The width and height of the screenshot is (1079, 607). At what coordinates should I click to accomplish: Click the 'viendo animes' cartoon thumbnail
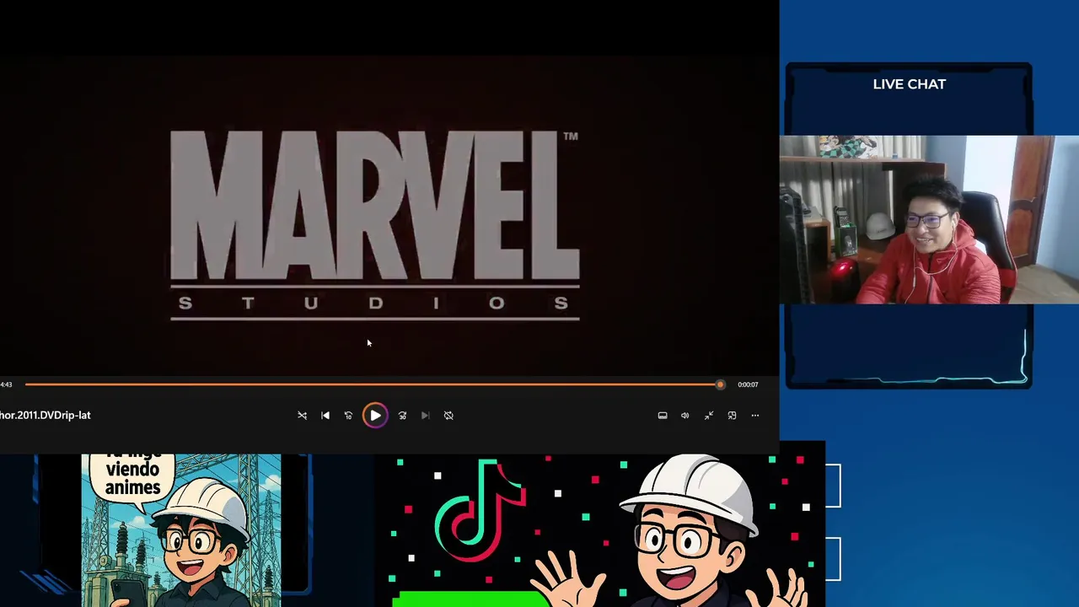tap(181, 530)
